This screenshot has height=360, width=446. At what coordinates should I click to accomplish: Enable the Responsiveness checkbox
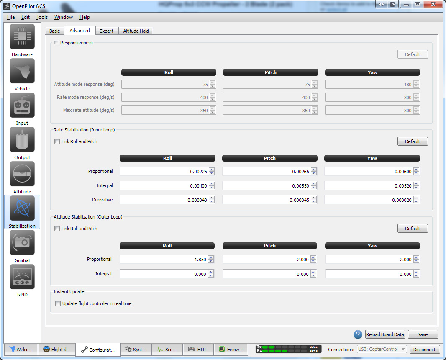[x=56, y=43]
